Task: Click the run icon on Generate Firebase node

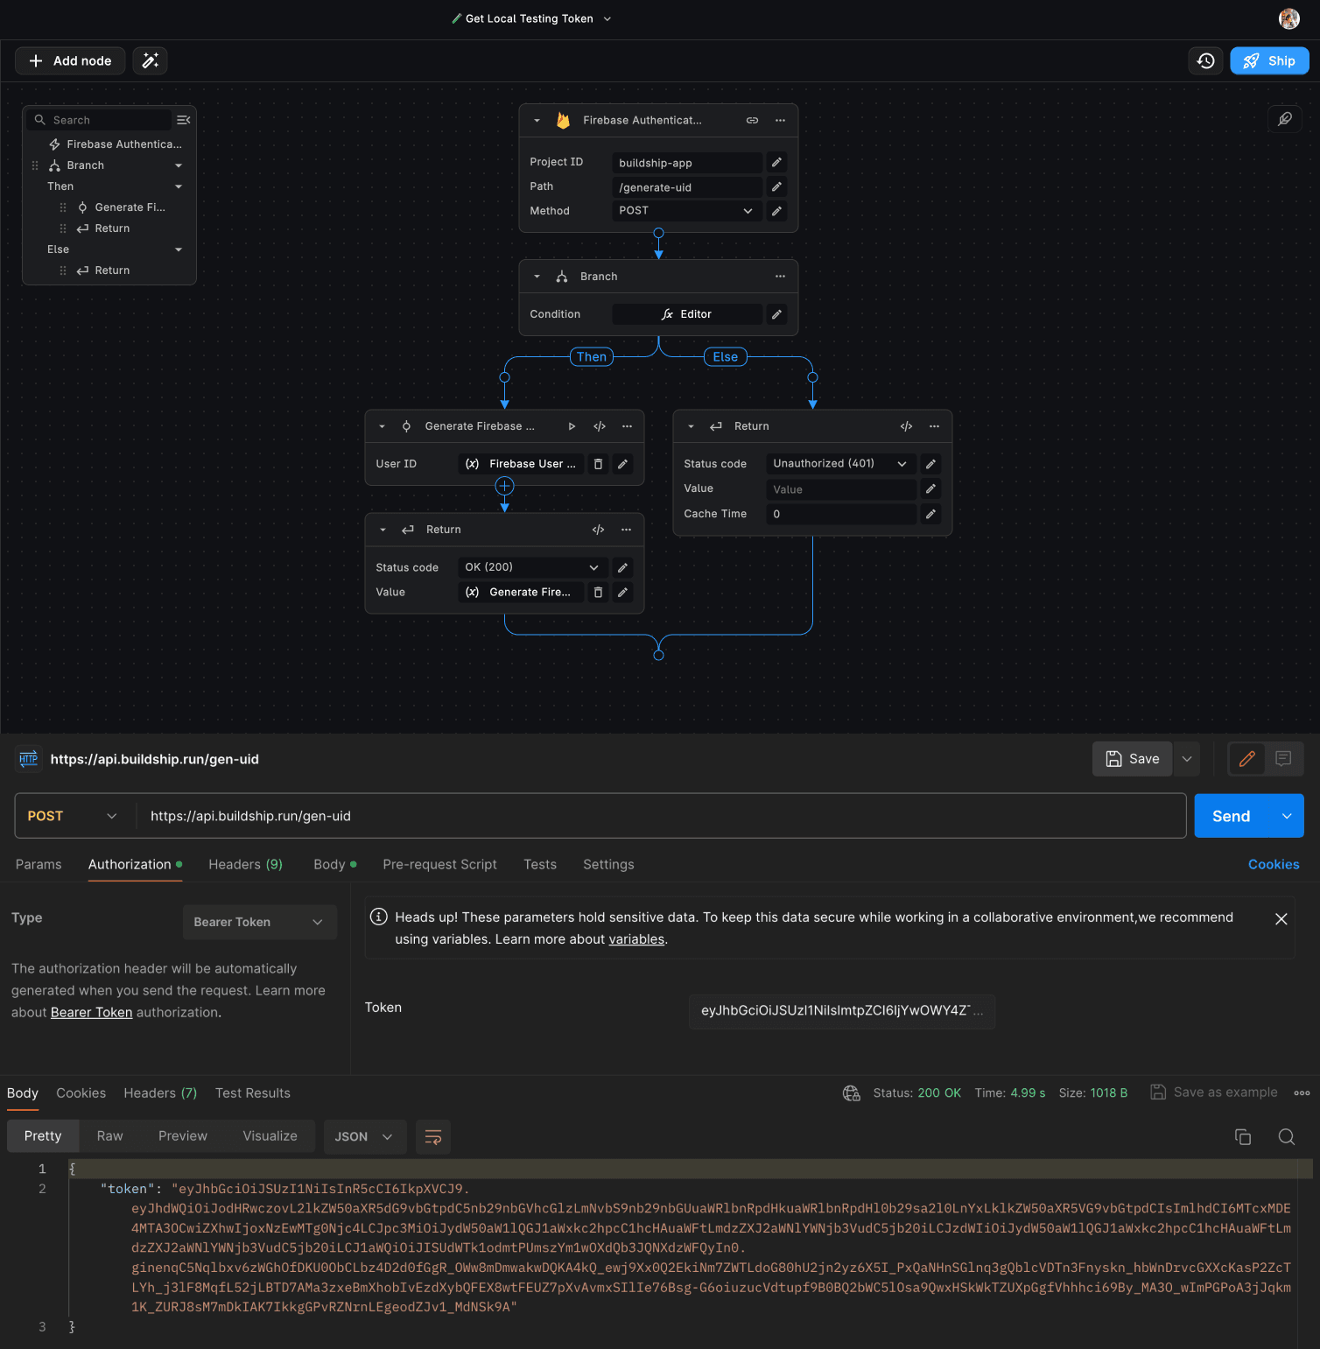Action: pos(572,426)
